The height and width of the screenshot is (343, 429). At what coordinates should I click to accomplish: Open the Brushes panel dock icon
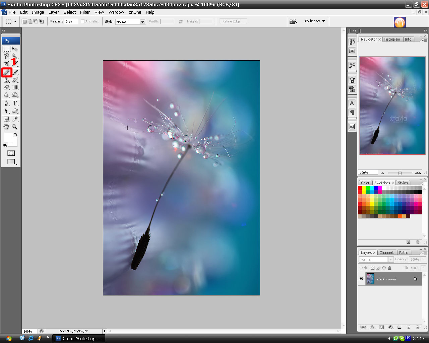tap(352, 80)
